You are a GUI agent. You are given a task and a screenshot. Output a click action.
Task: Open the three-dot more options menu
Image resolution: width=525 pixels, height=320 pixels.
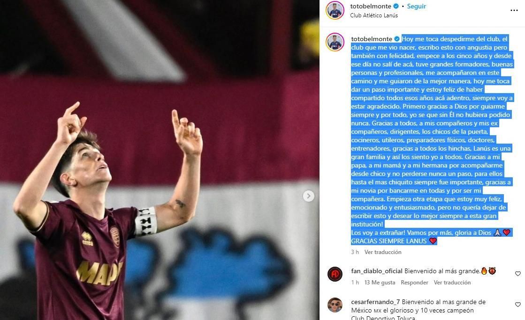point(514,10)
